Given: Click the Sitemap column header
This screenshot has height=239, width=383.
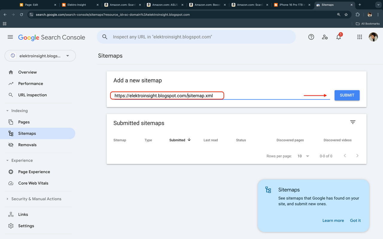Looking at the screenshot, I should click(120, 140).
